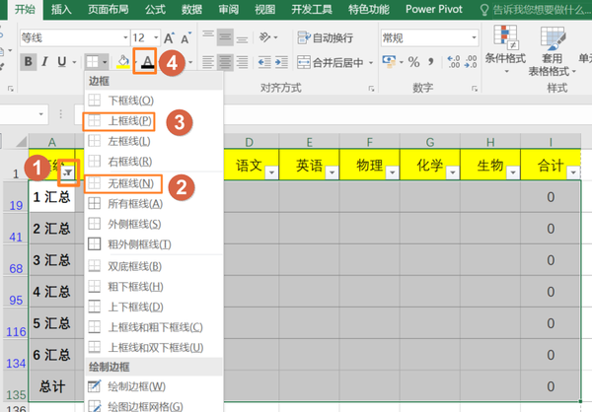The image size is (592, 412).
Task: Click the font color button
Action: point(147,62)
